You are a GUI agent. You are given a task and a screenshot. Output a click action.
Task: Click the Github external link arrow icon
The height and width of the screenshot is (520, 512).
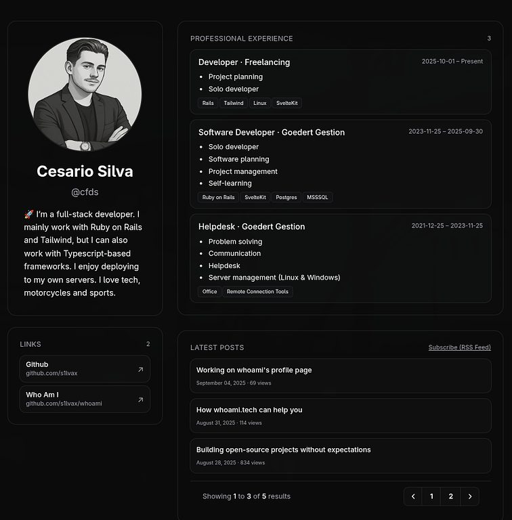coord(140,369)
